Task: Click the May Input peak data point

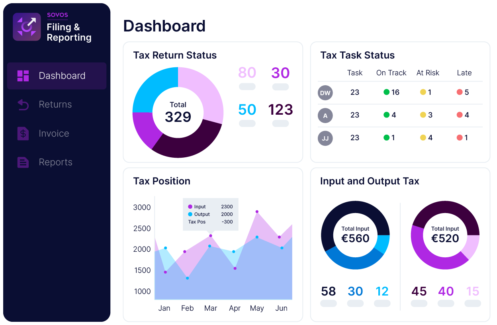Action: tap(257, 211)
